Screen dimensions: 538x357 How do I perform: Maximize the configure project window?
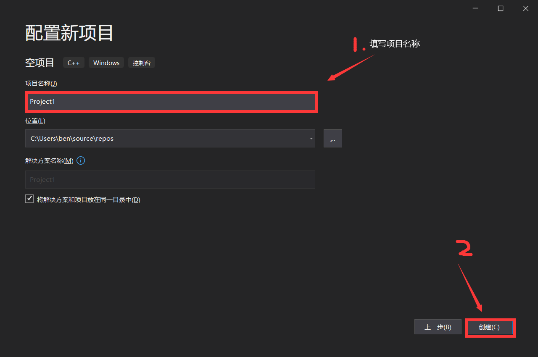(x=500, y=8)
